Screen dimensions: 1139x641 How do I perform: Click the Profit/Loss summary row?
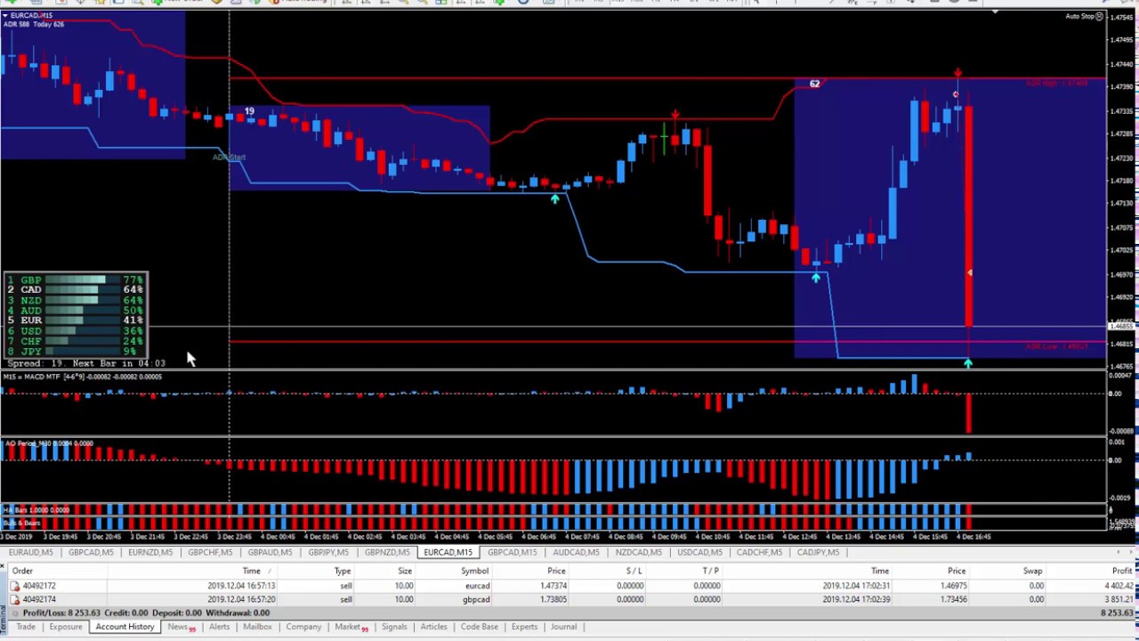[x=569, y=613]
